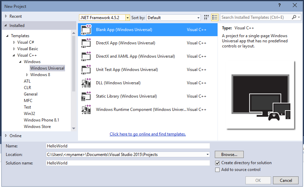This screenshot has height=187, width=304.
Task: Click the Solution name input field
Action: [128, 163]
